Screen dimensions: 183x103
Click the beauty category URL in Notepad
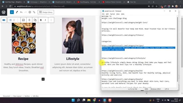tap(122, 79)
